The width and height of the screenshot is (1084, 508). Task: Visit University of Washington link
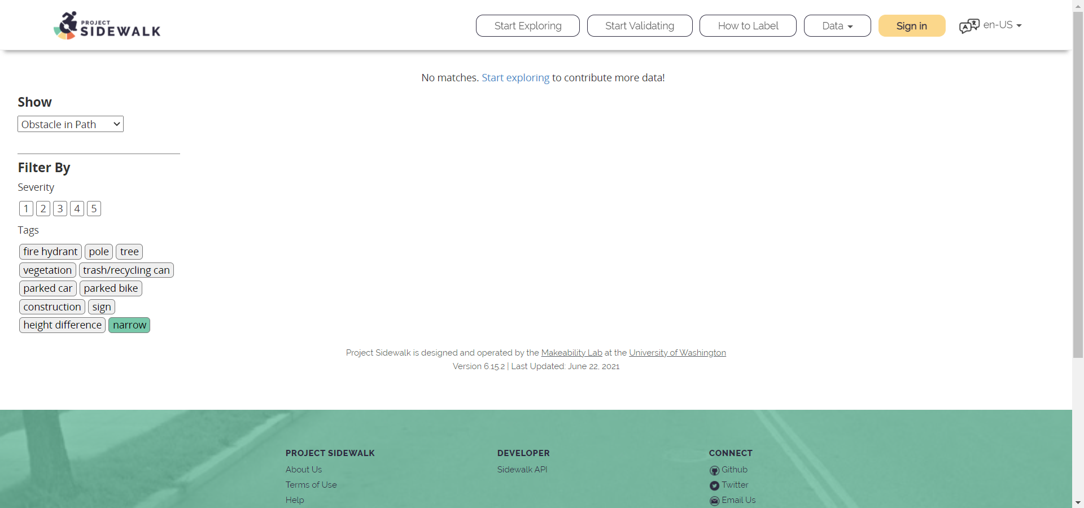pyautogui.click(x=677, y=353)
